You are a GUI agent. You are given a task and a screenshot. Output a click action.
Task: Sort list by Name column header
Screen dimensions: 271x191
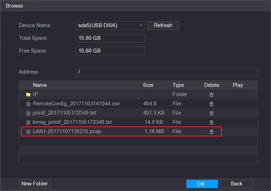[x=40, y=85]
